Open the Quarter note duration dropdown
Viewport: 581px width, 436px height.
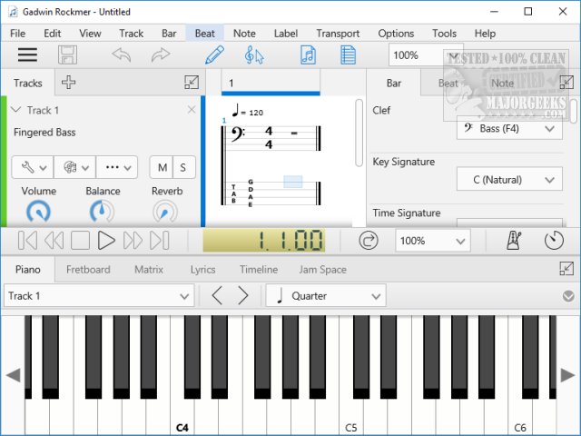pyautogui.click(x=326, y=295)
